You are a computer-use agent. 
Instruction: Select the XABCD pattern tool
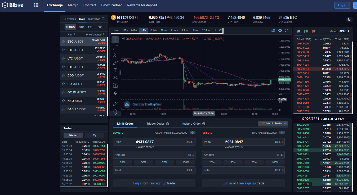pos(115,78)
